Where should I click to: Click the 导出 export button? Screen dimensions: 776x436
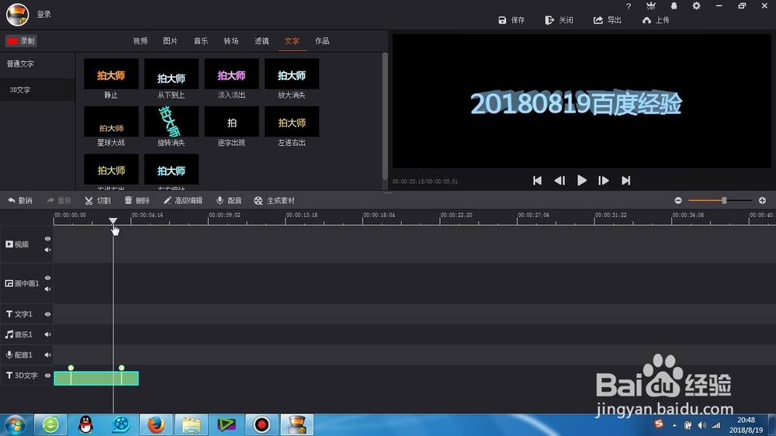pyautogui.click(x=608, y=20)
